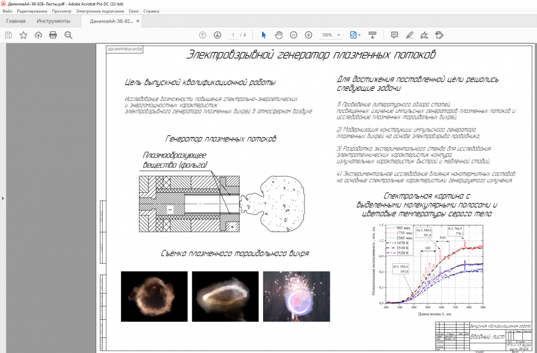
Task: Select the Hand pan tool
Action: (279, 35)
